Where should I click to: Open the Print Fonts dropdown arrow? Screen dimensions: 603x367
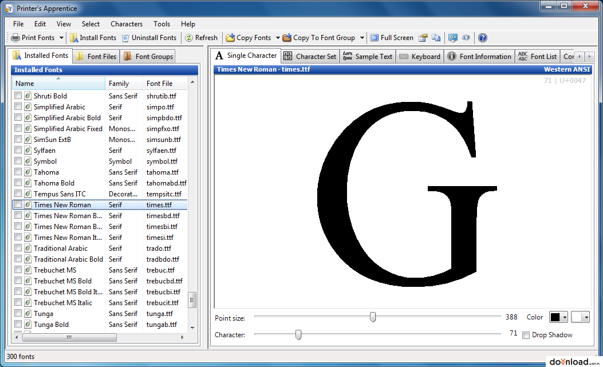[61, 38]
